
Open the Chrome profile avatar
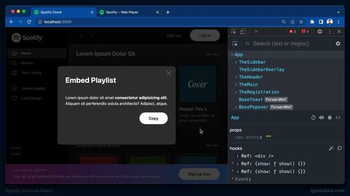[x=330, y=22]
